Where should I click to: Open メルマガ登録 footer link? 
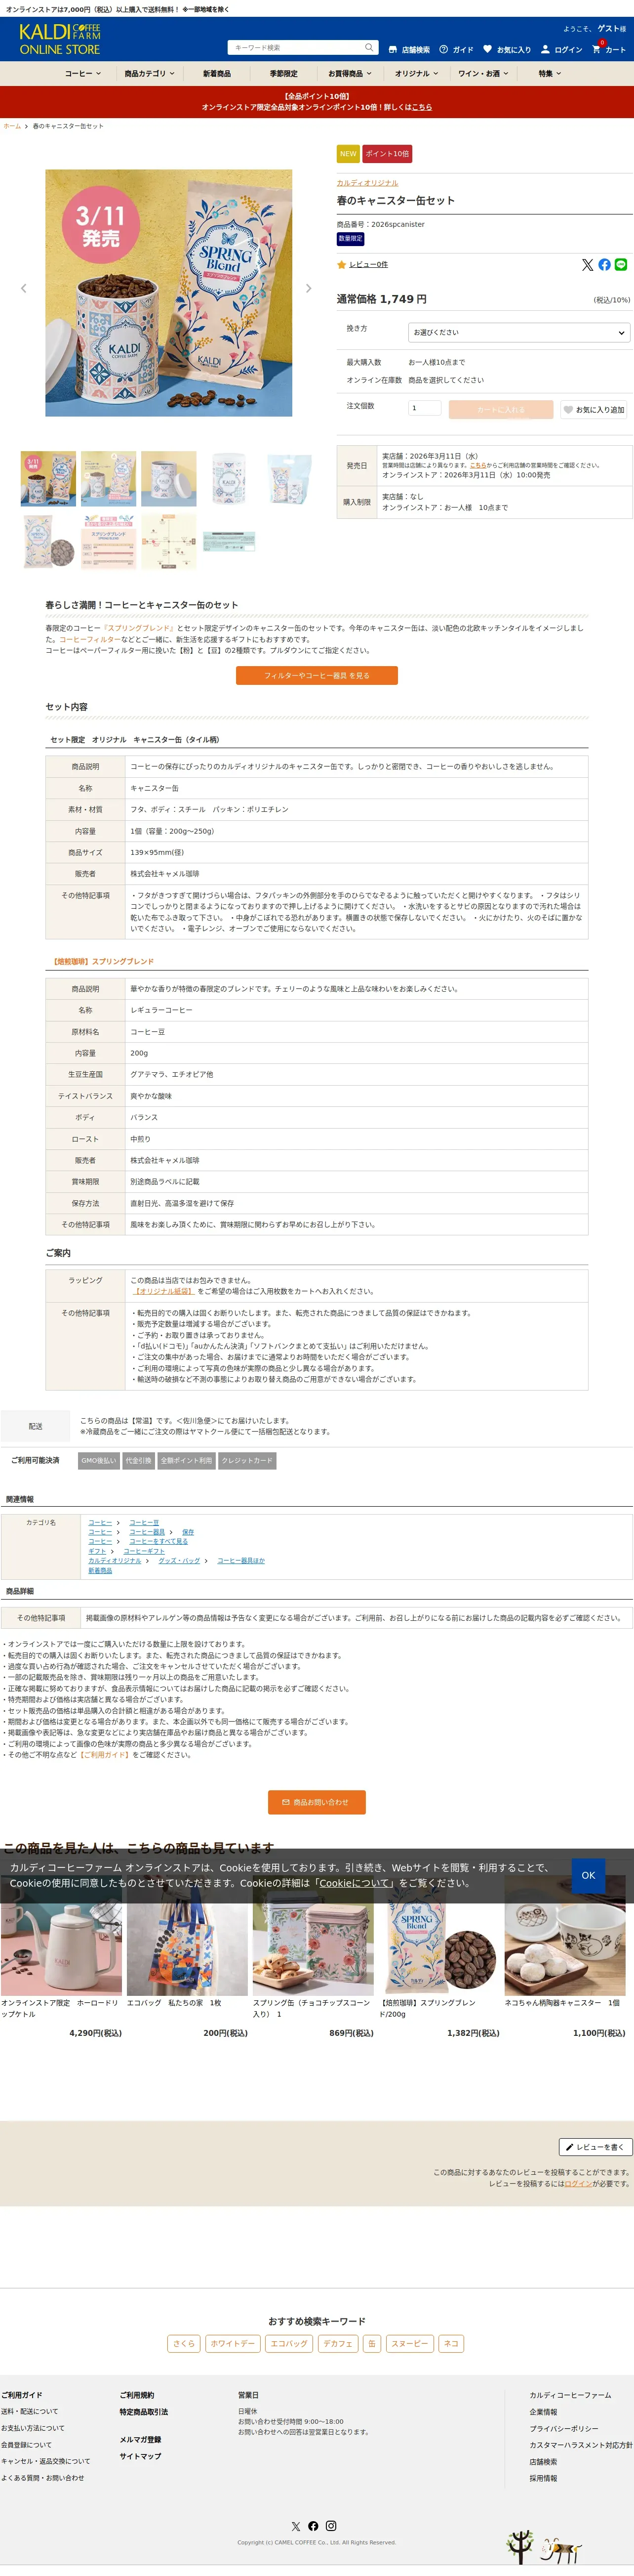tap(140, 2439)
